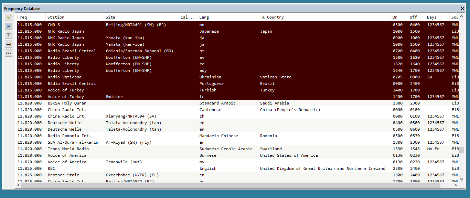Click the horizontal scrollbar right arrow
Screen dimensions: 470x198
(456, 185)
